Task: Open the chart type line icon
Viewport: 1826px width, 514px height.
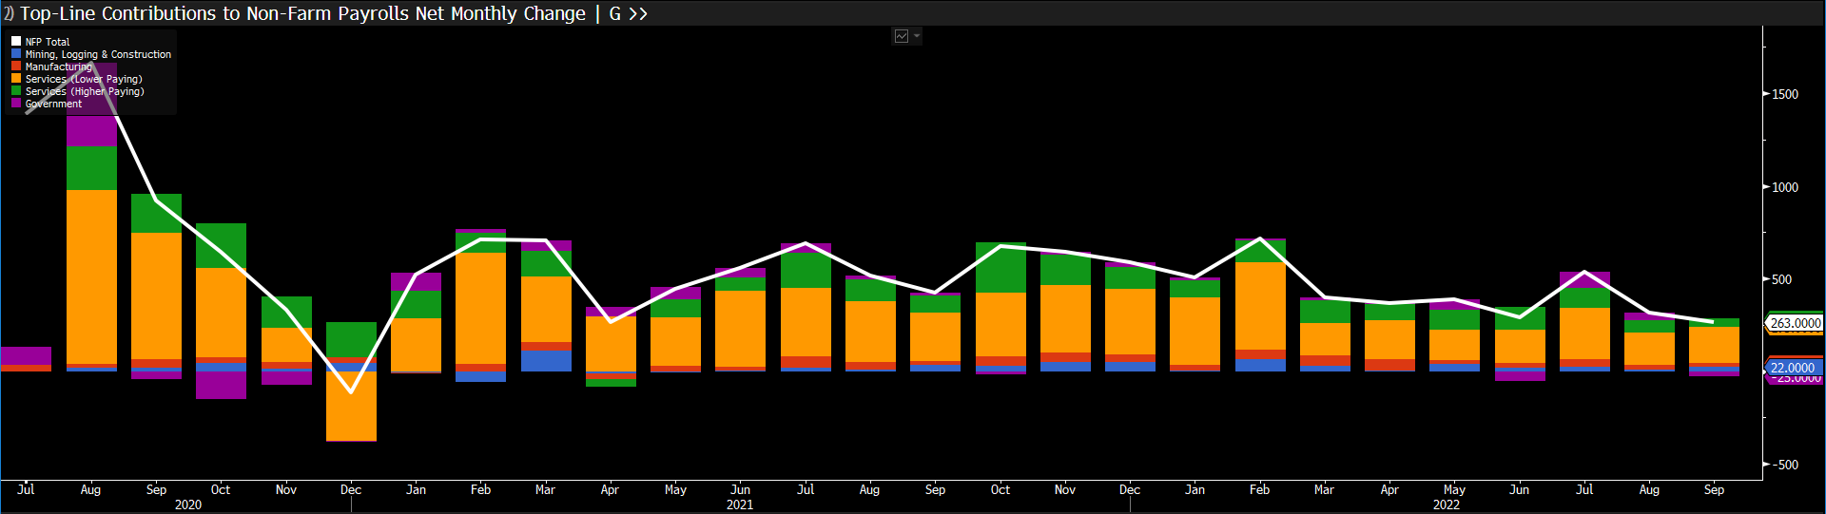Action: click(902, 36)
